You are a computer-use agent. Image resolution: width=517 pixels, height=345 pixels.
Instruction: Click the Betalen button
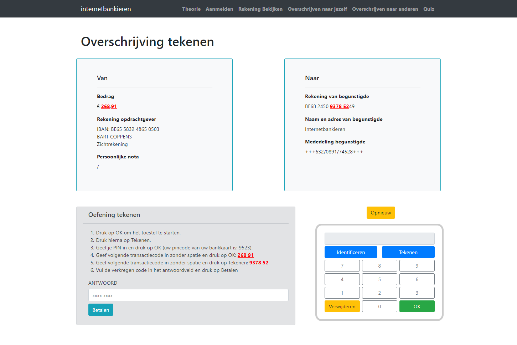point(100,310)
